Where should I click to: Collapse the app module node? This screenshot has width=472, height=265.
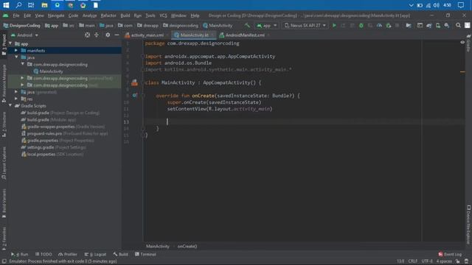(x=10, y=43)
